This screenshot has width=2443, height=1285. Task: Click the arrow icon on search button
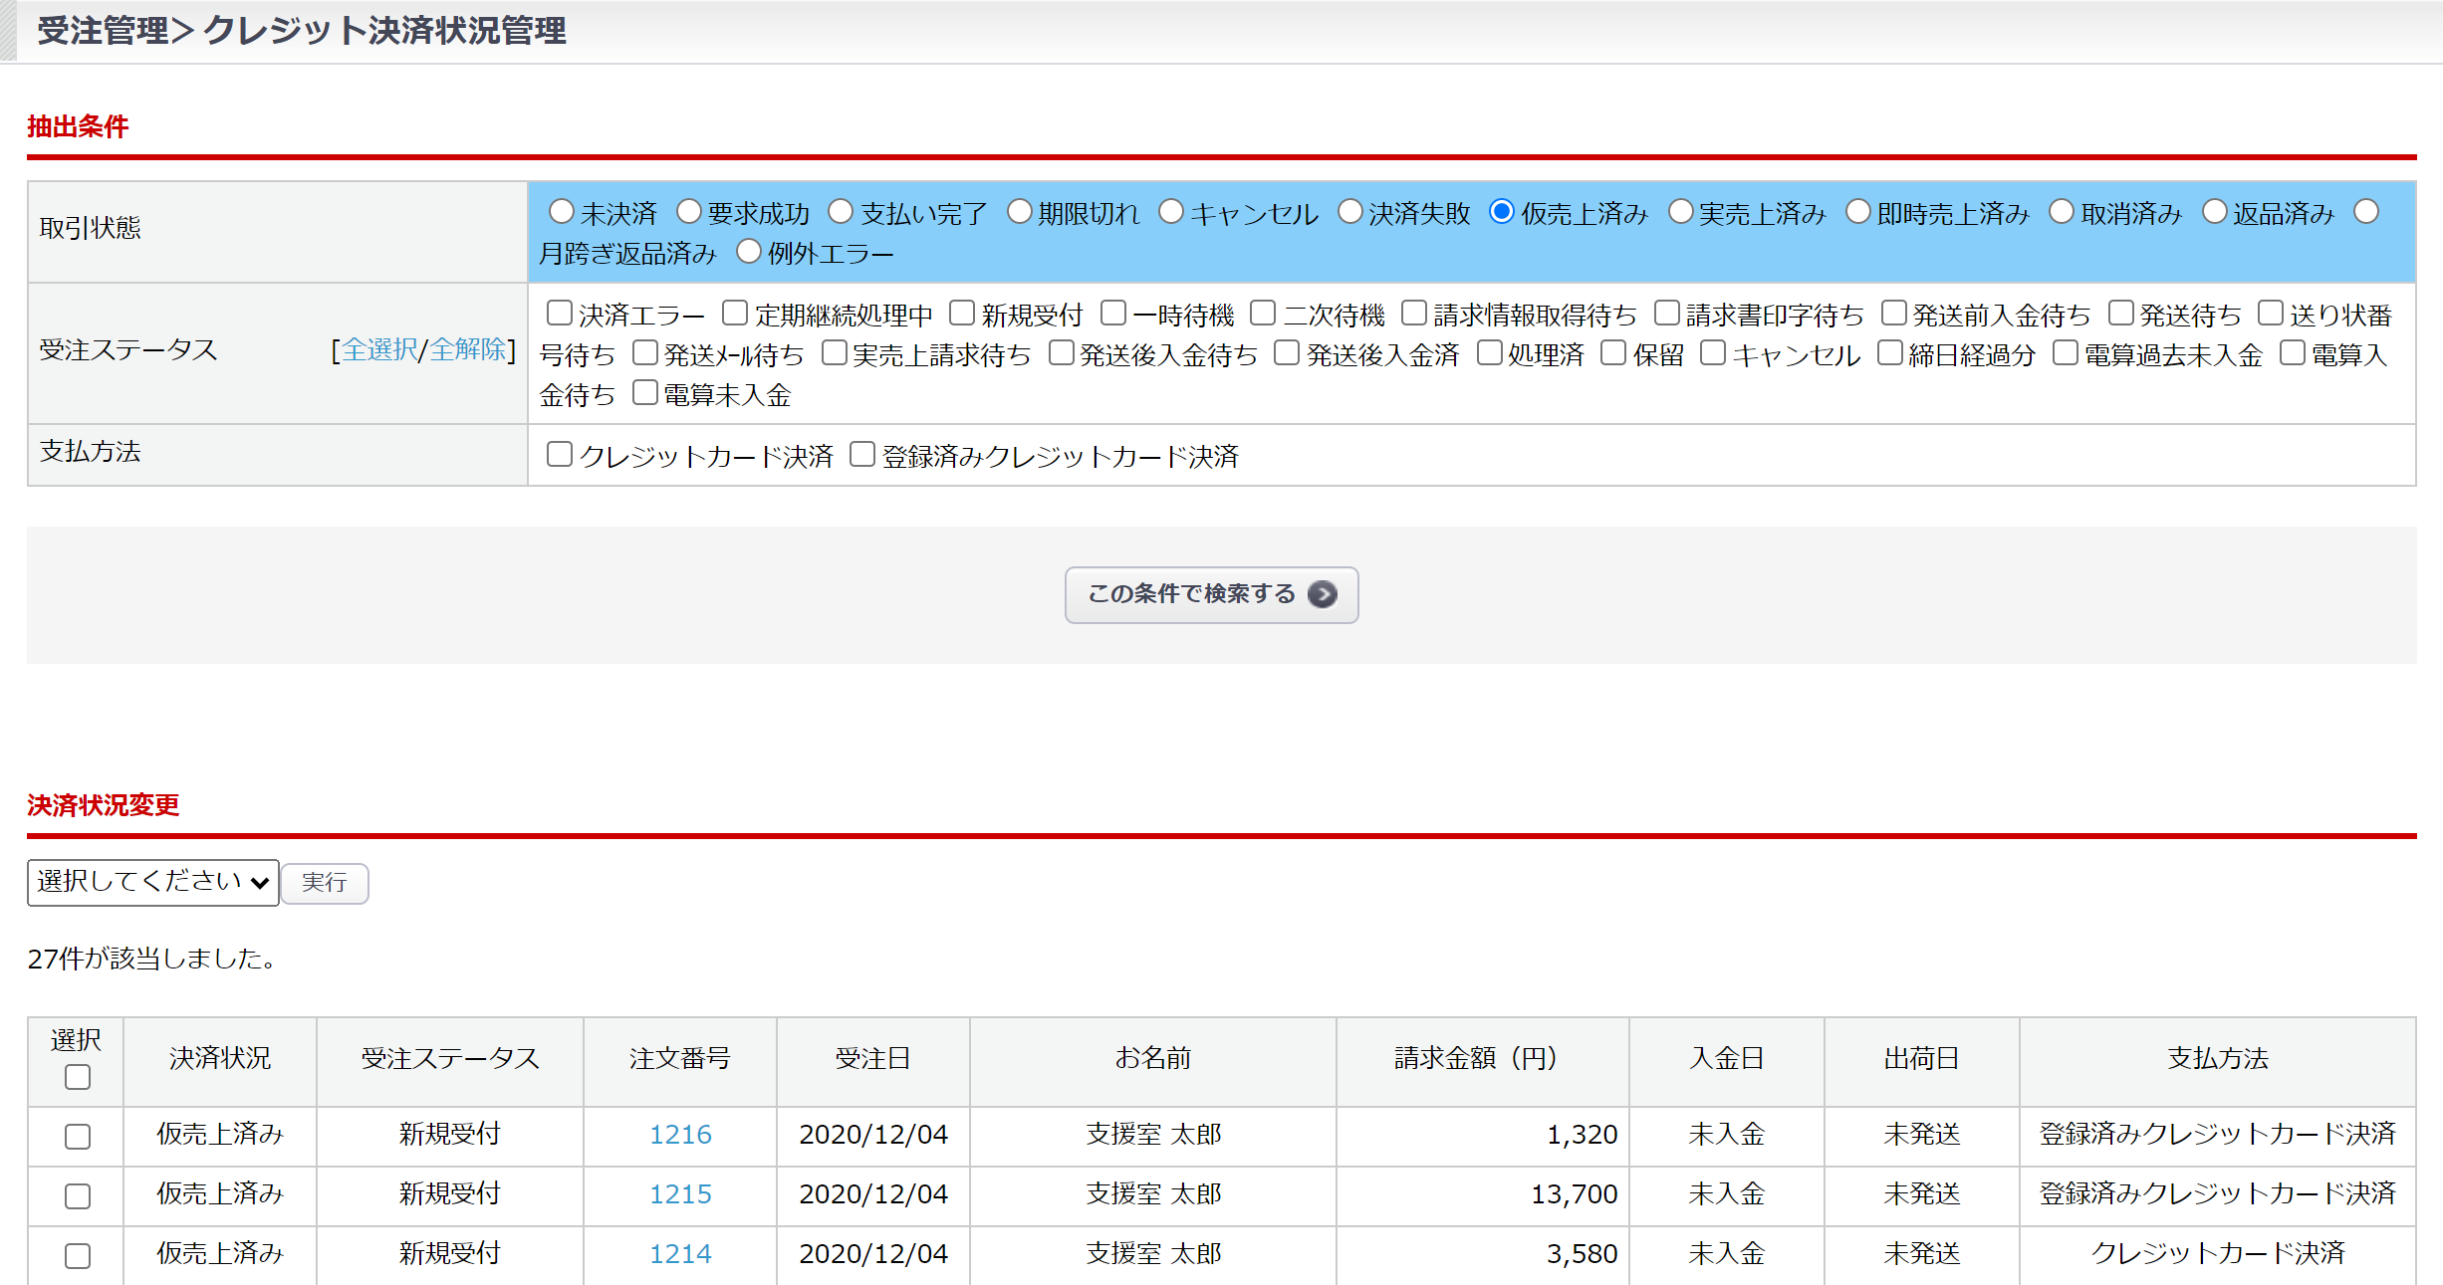point(1323,594)
